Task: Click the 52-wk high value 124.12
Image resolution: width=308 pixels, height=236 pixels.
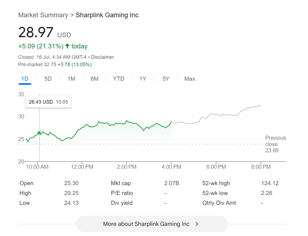Action: 270,183
